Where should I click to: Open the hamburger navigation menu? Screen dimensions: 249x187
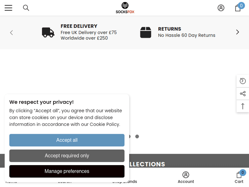point(8,8)
